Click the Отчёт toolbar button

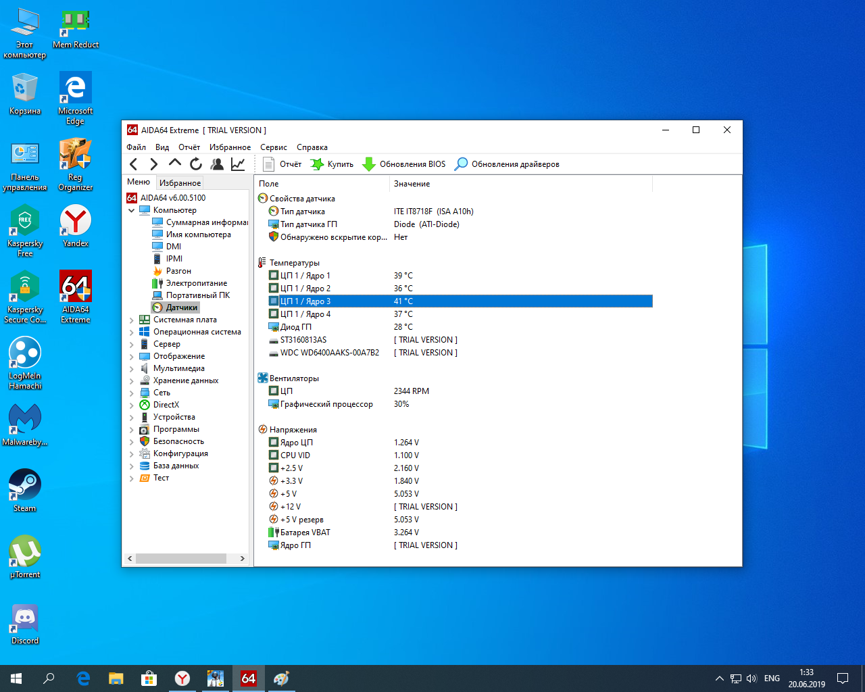[282, 164]
